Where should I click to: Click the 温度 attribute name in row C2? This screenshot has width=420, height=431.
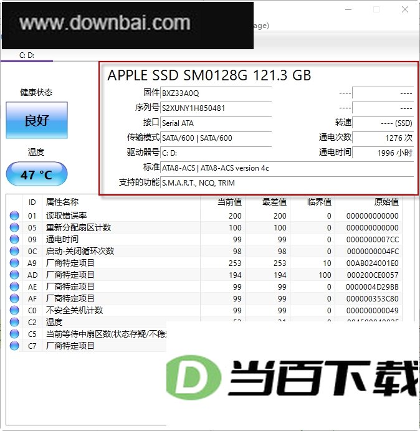tap(54, 322)
